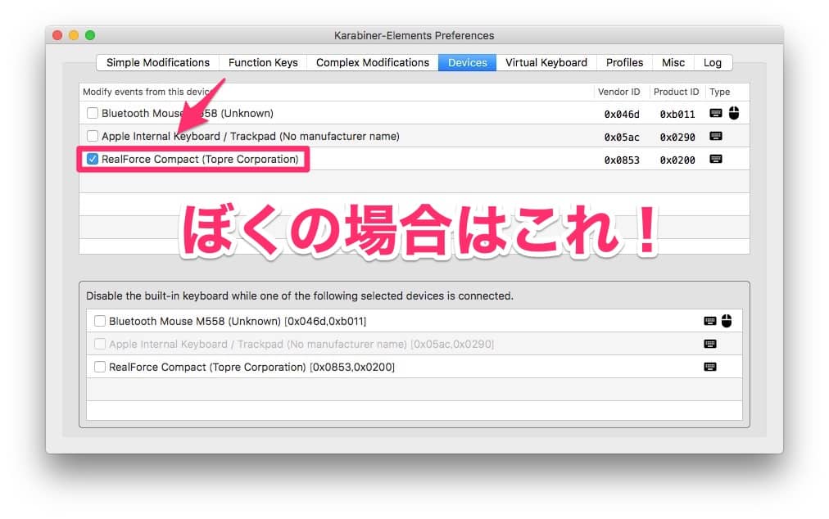Check RealForce Compact in disable built-in keyboard list

[x=100, y=367]
